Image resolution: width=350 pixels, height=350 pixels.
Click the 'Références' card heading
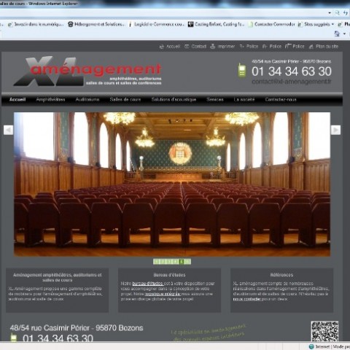point(281,275)
